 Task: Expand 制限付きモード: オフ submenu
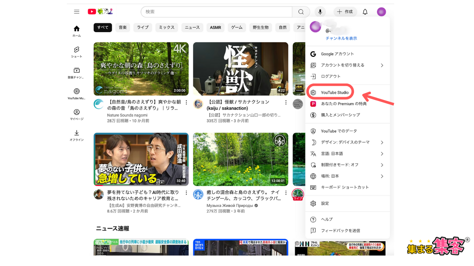click(x=348, y=165)
